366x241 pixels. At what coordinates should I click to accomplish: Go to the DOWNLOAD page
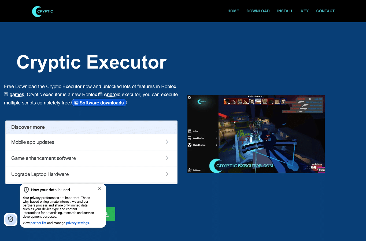[x=258, y=11]
